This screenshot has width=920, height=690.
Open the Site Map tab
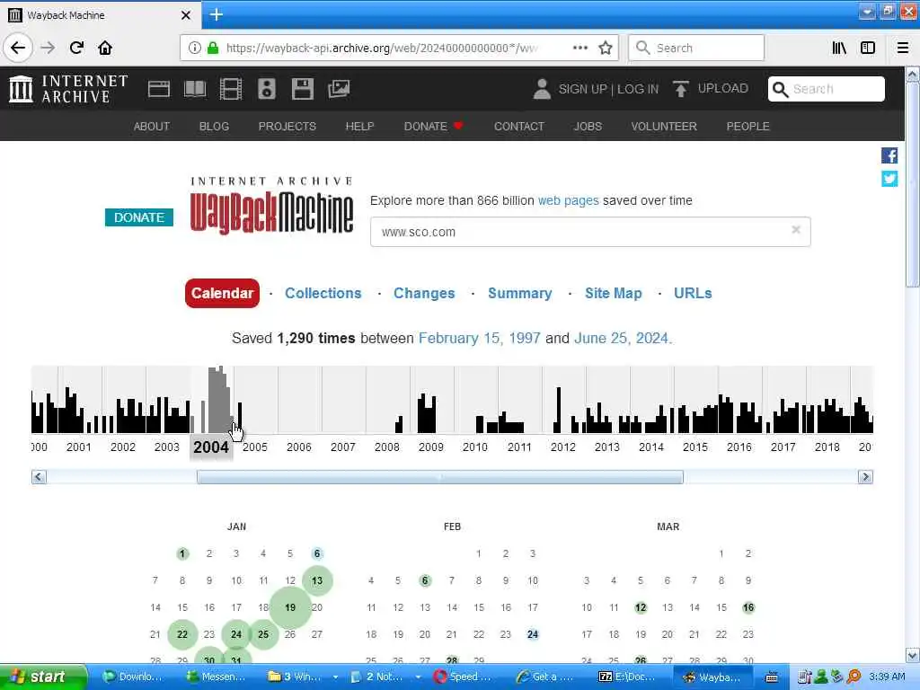tap(613, 293)
